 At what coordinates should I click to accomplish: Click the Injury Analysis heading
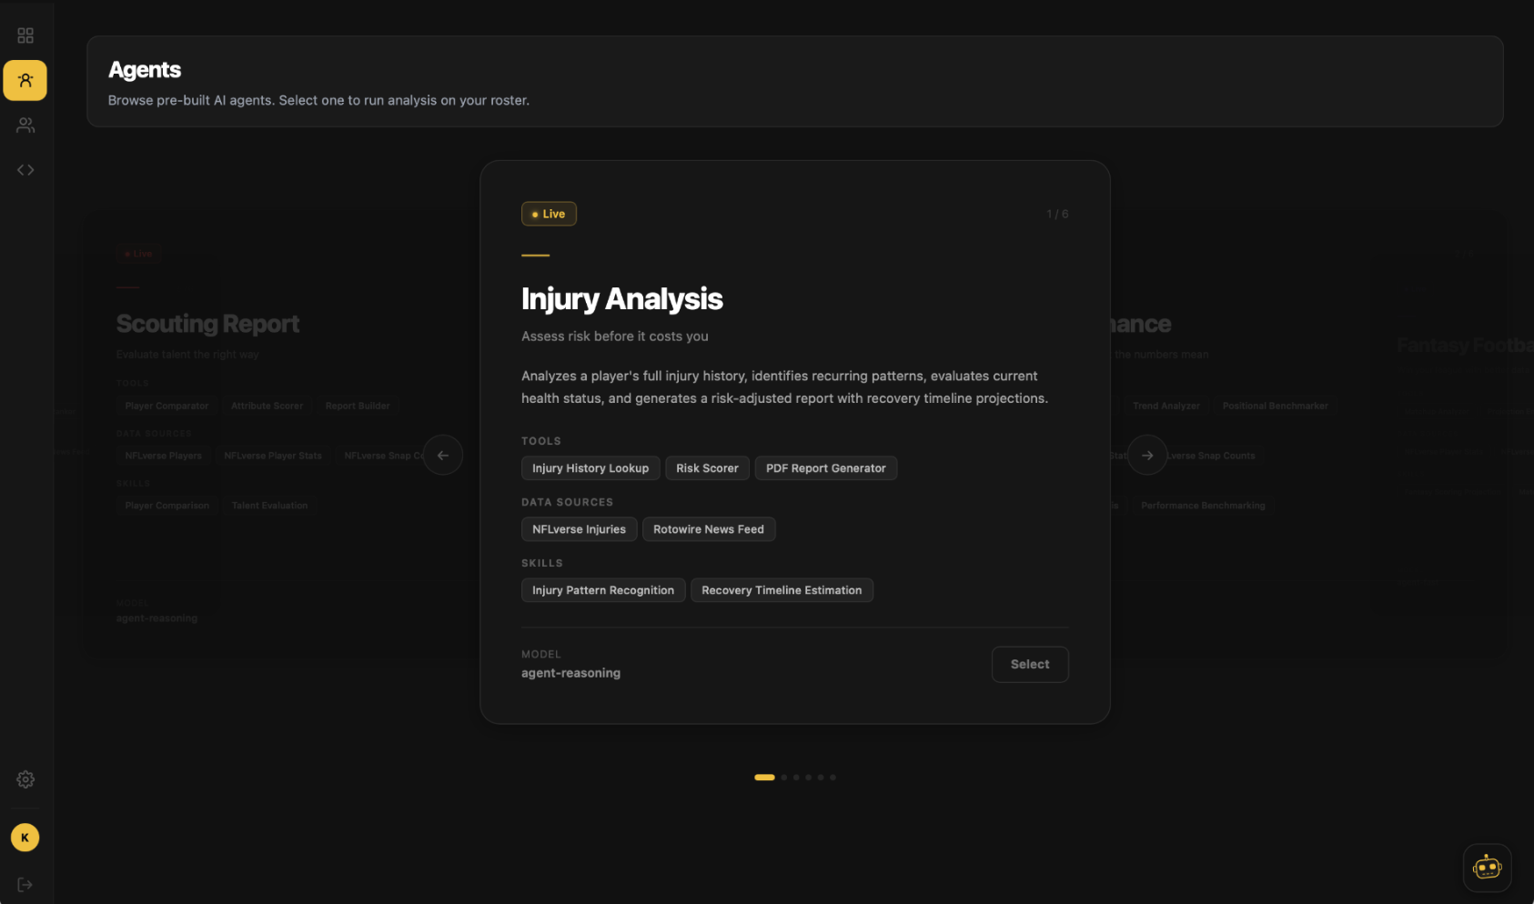click(622, 299)
